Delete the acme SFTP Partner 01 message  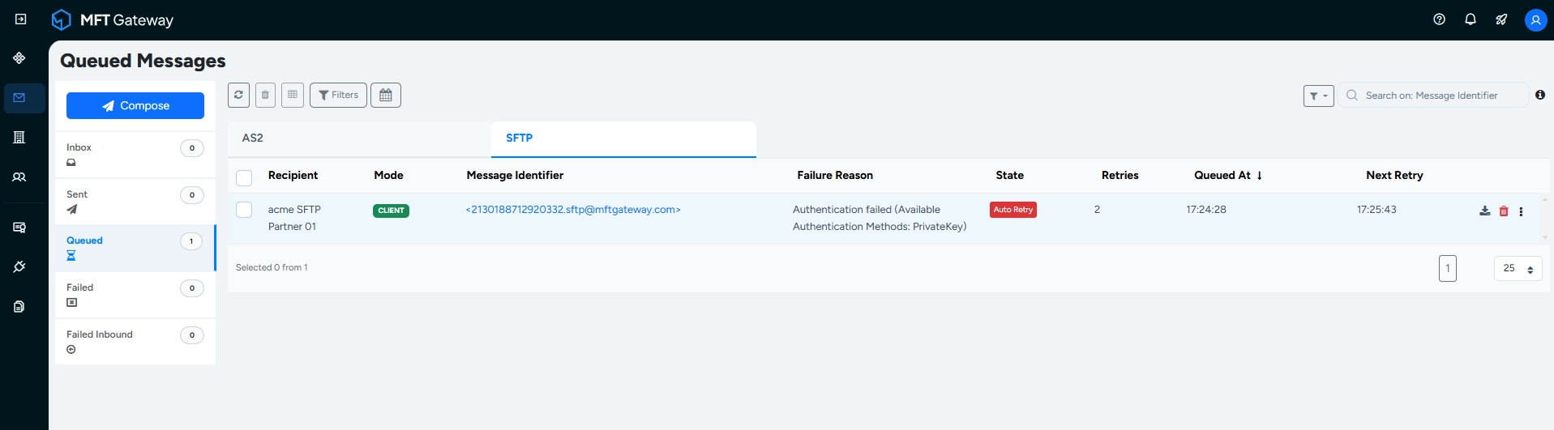coord(1504,211)
